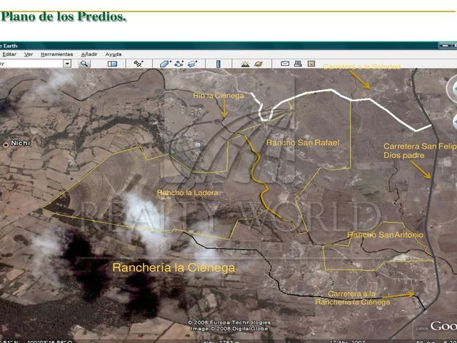
Task: Open the Ayuda menu
Action: pyautogui.click(x=114, y=54)
